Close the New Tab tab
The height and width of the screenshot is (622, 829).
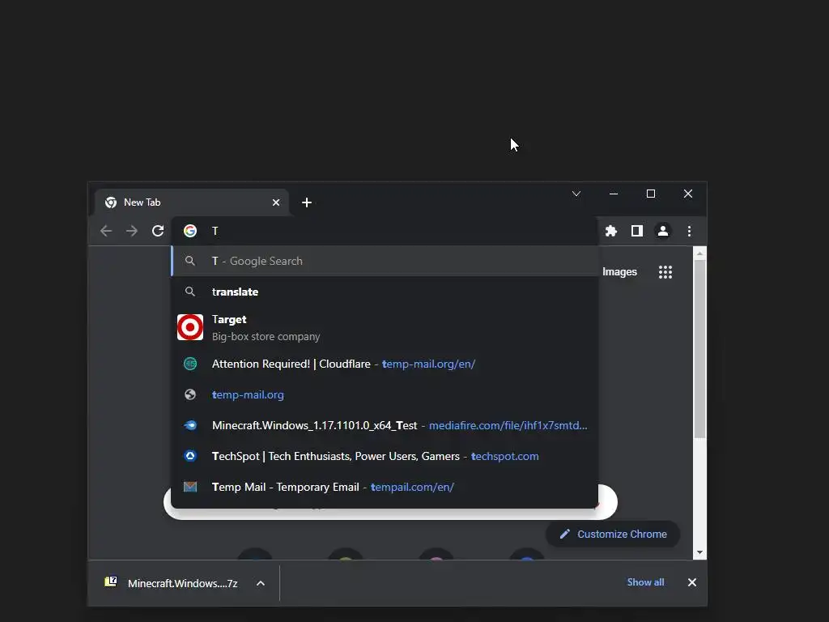pos(276,202)
